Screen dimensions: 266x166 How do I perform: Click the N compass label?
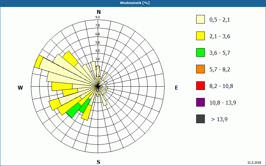click(x=98, y=12)
